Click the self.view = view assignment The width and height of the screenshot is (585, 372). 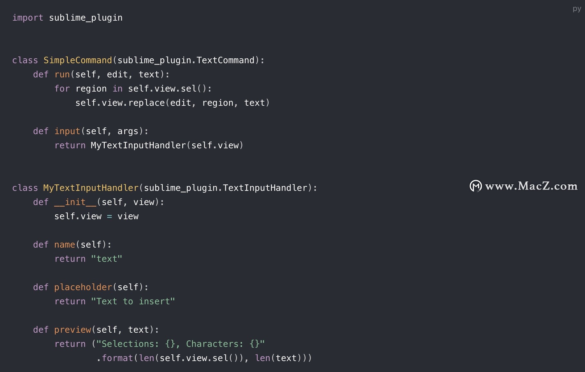click(x=96, y=216)
